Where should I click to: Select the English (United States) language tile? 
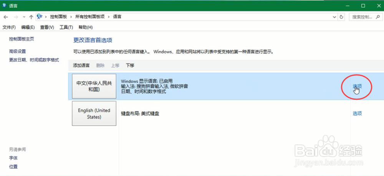point(94,113)
